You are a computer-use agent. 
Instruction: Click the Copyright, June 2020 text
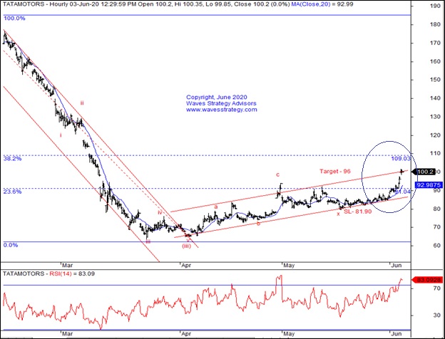tap(217, 98)
